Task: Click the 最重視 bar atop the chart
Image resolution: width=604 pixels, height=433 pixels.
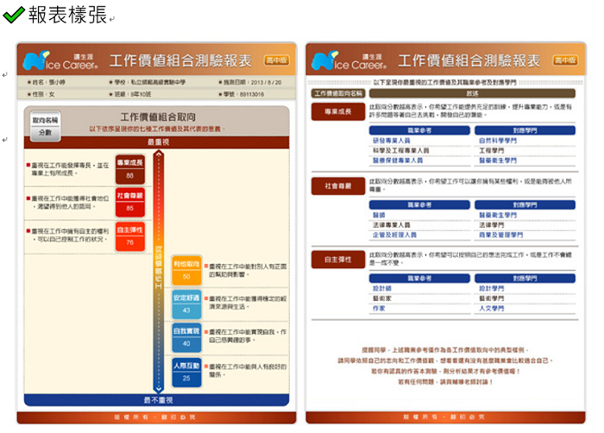Action: pos(158,141)
